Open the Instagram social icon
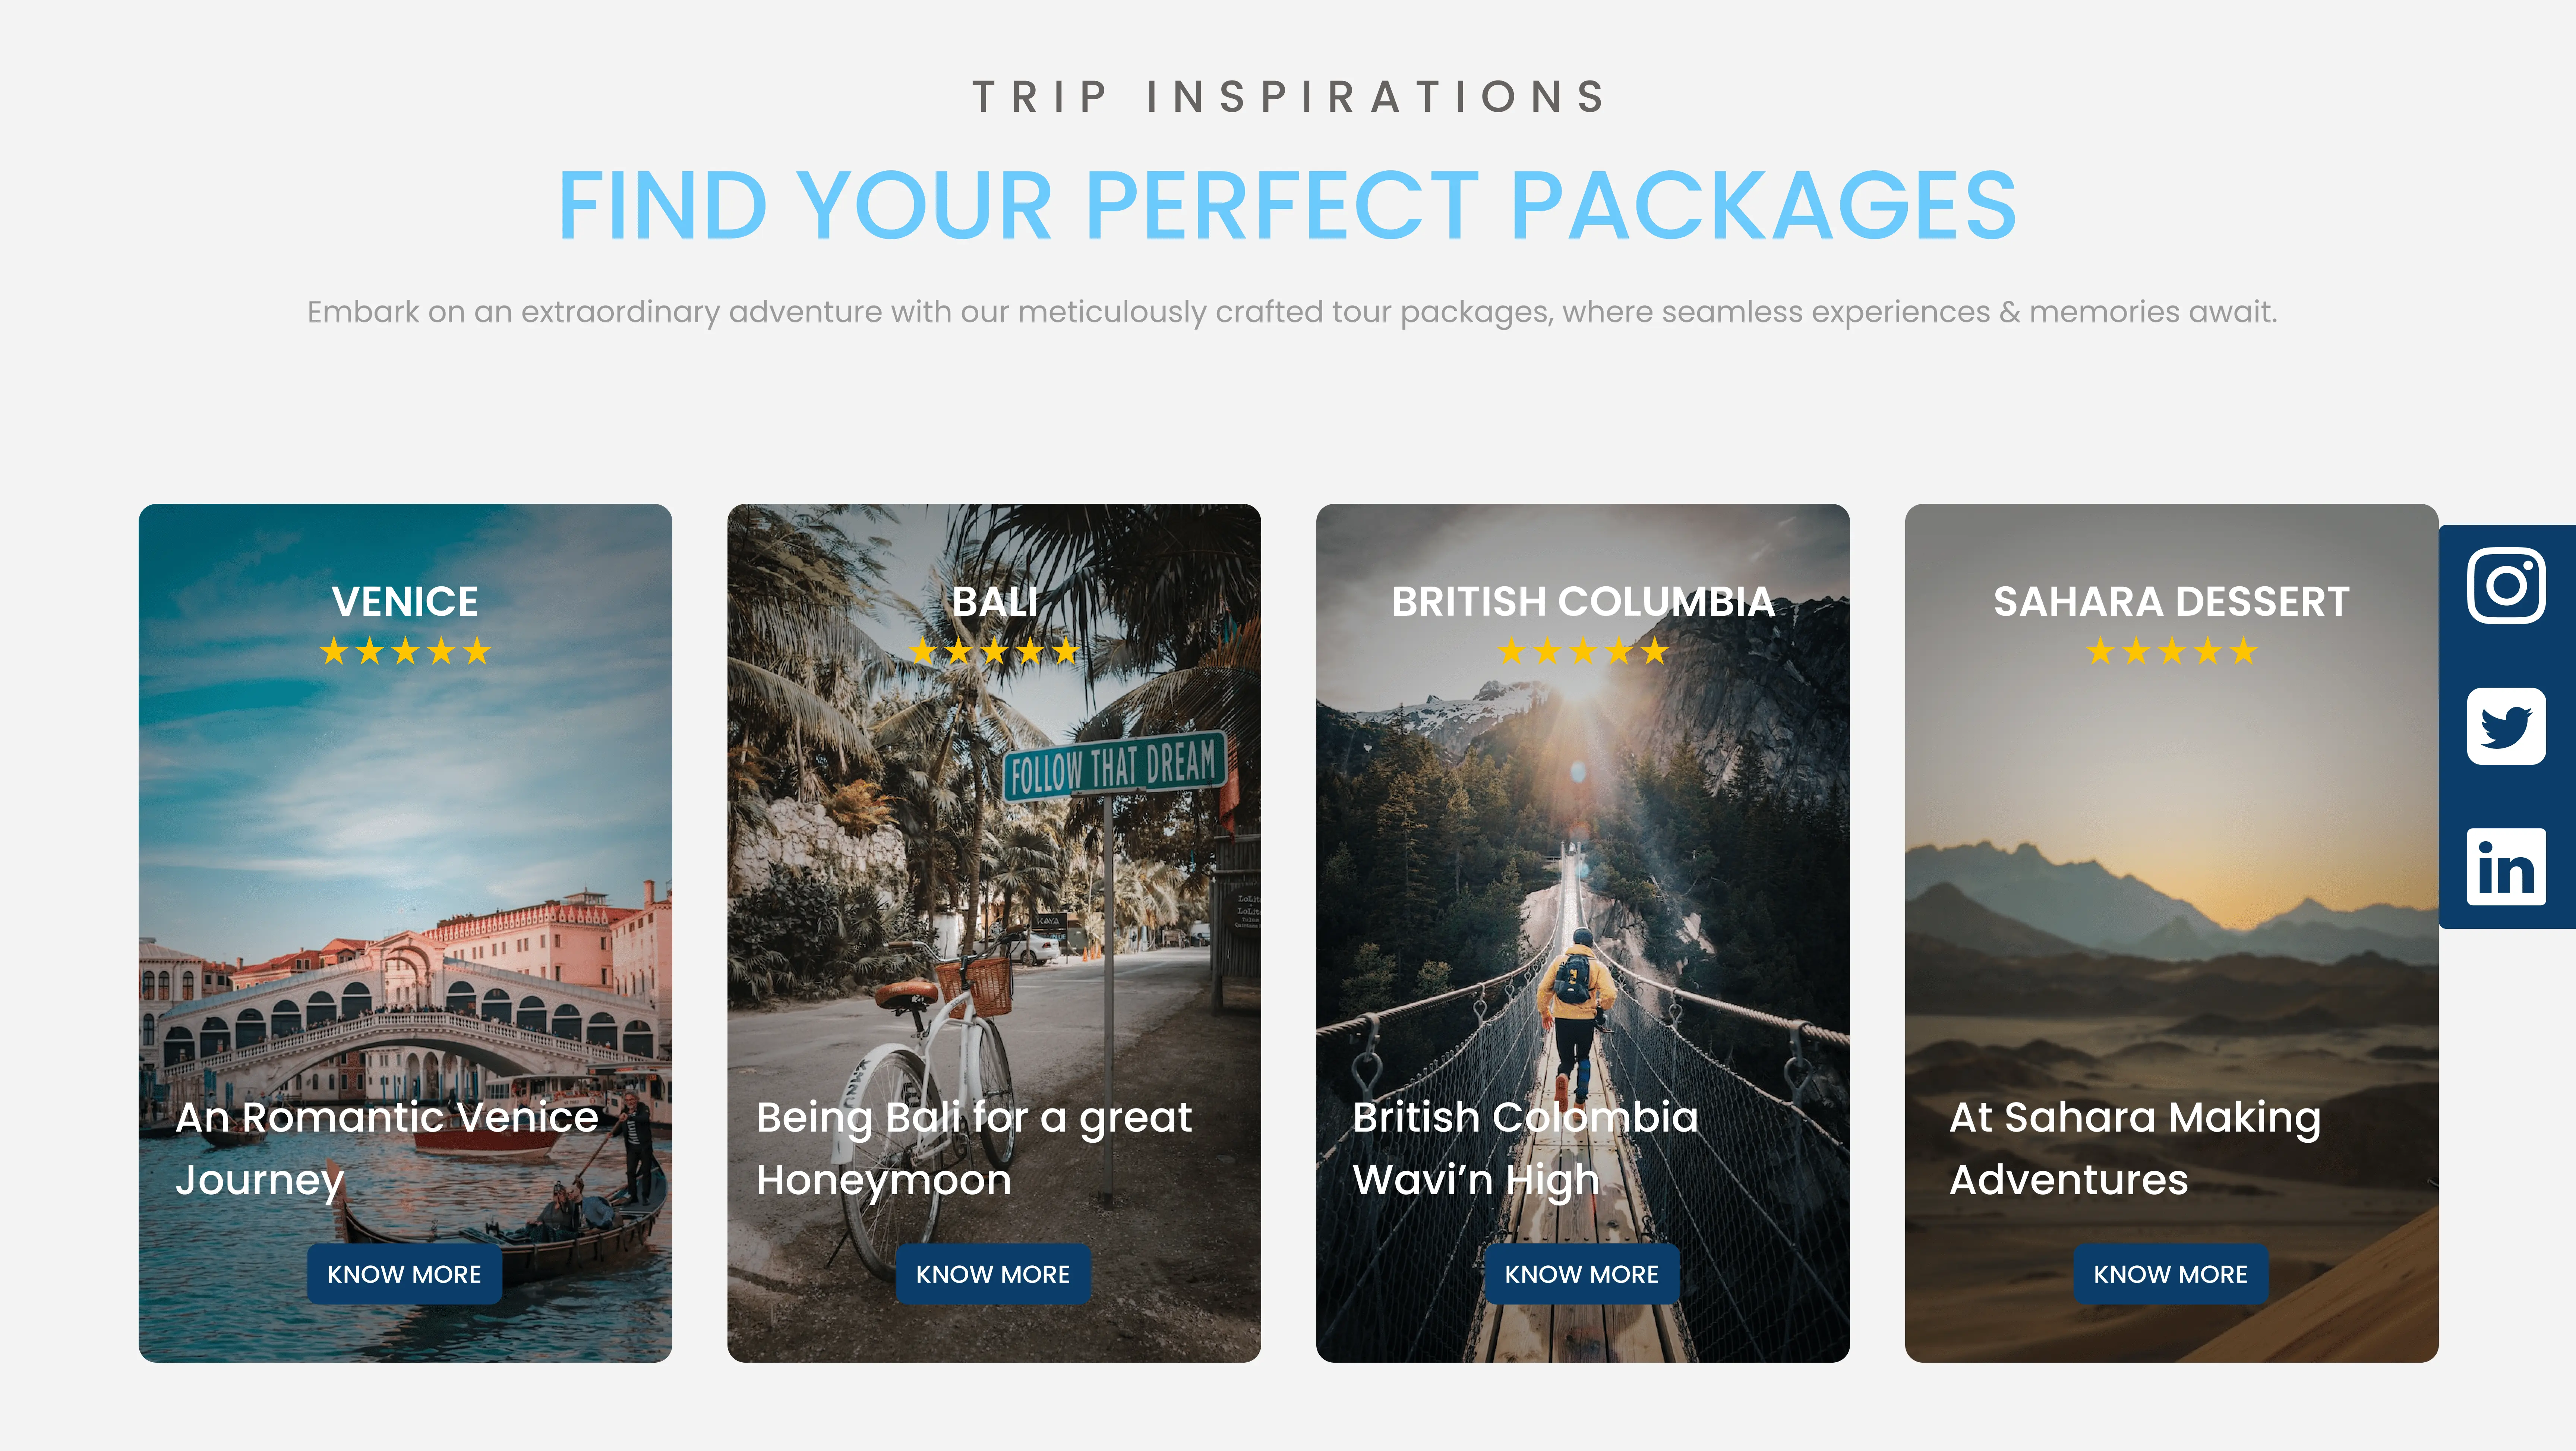This screenshot has height=1451, width=2576. tap(2506, 586)
